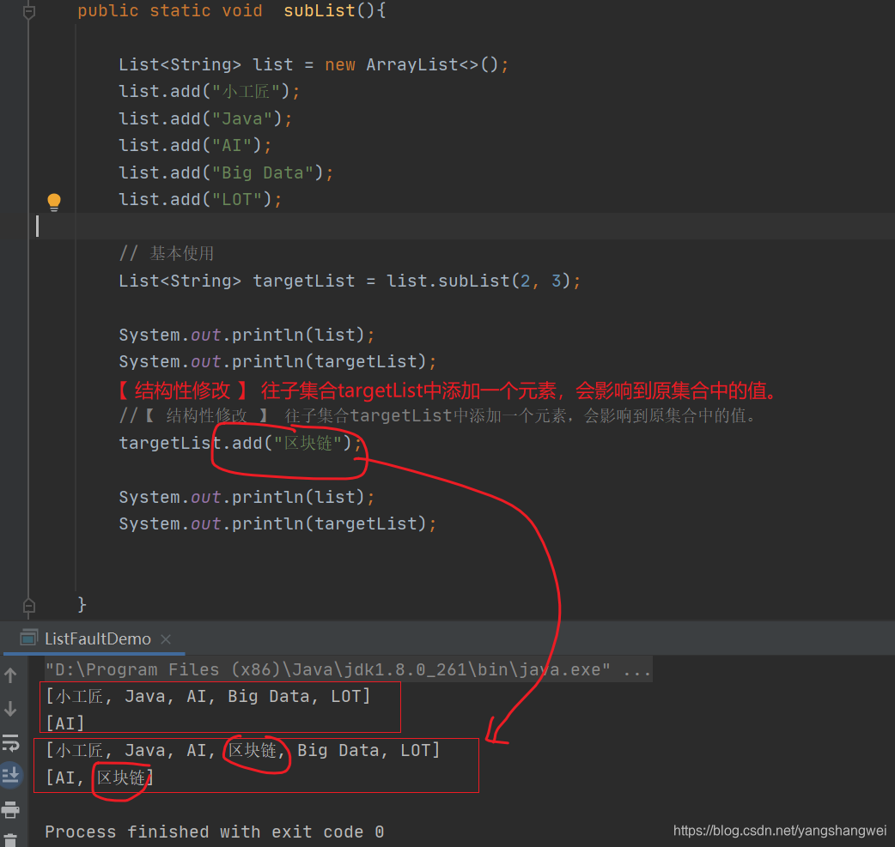
Task: Click the list.add("Big Data") line
Action: [x=225, y=172]
